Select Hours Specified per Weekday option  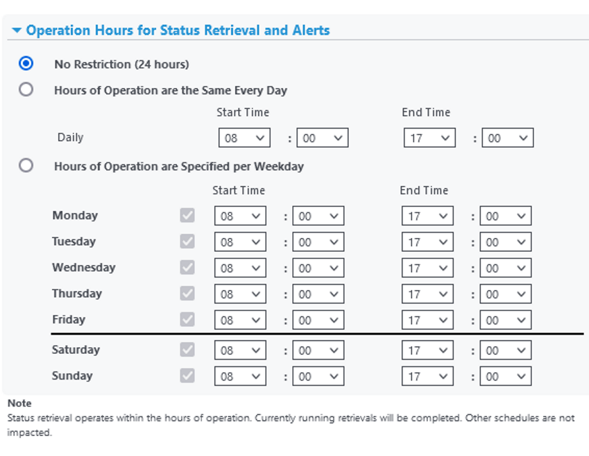pyautogui.click(x=26, y=166)
